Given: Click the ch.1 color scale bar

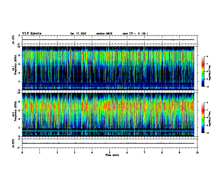Looking at the screenshot, I should 203,72.
